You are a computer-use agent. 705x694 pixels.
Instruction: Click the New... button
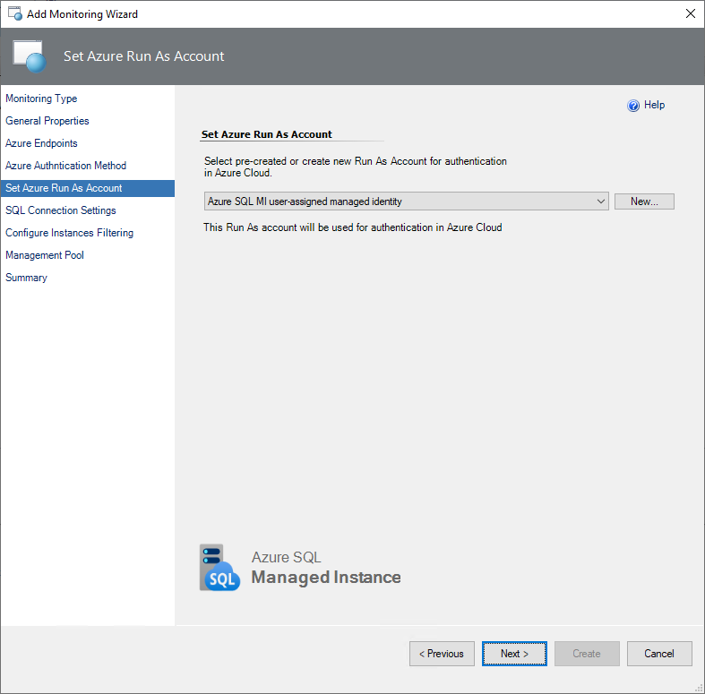click(x=644, y=201)
